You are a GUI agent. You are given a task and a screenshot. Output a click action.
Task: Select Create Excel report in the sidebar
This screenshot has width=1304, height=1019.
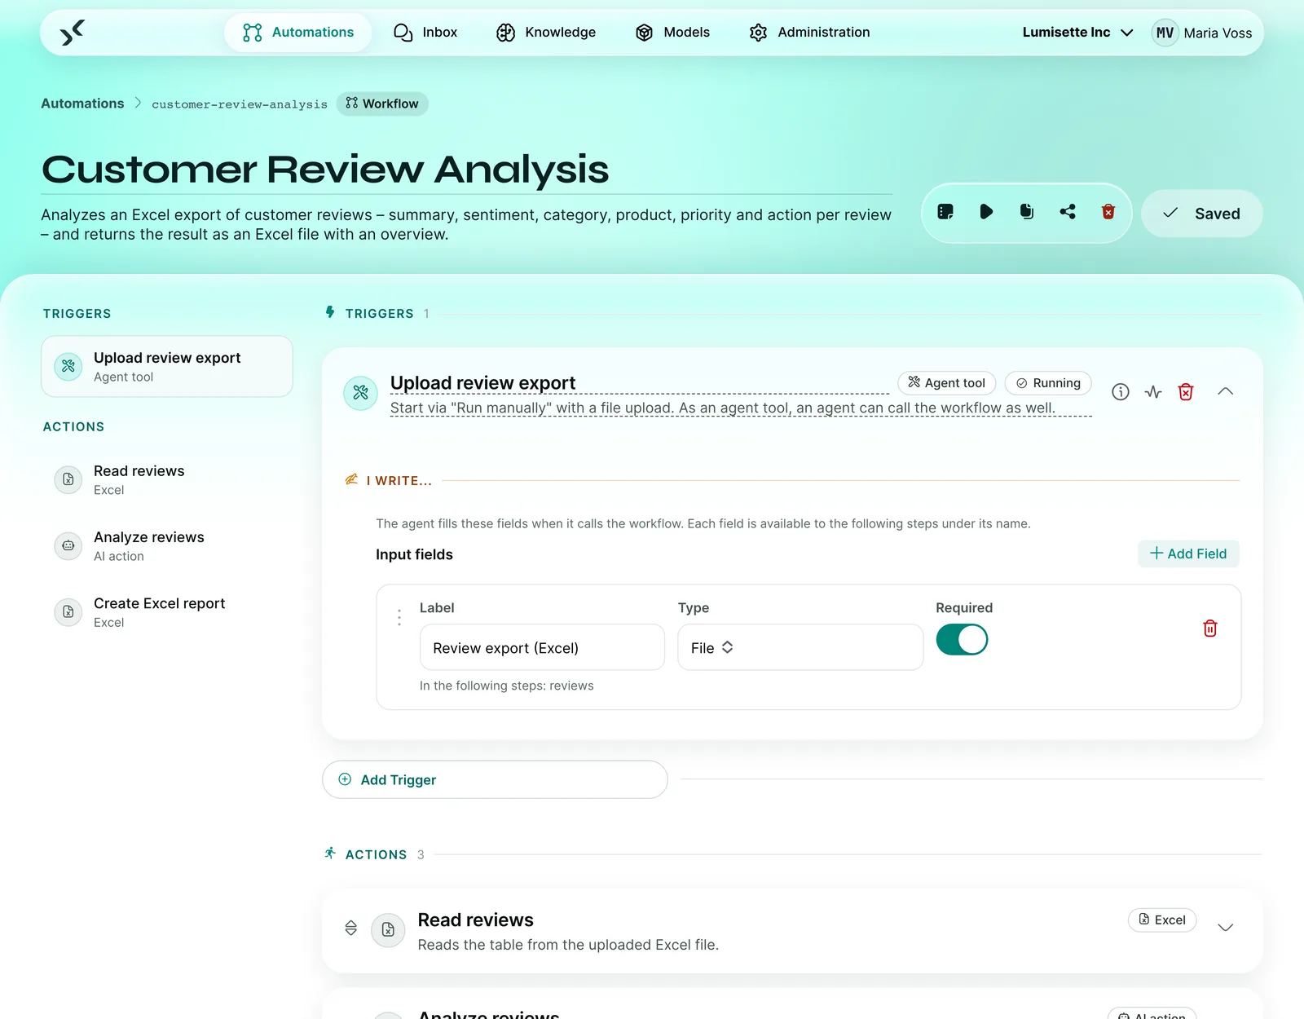pos(167,612)
